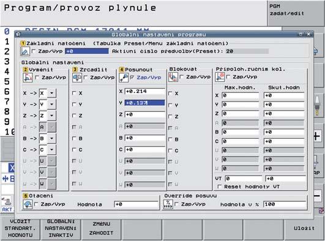Click the Posunout C value field
The image size is (325, 241).
(144, 149)
